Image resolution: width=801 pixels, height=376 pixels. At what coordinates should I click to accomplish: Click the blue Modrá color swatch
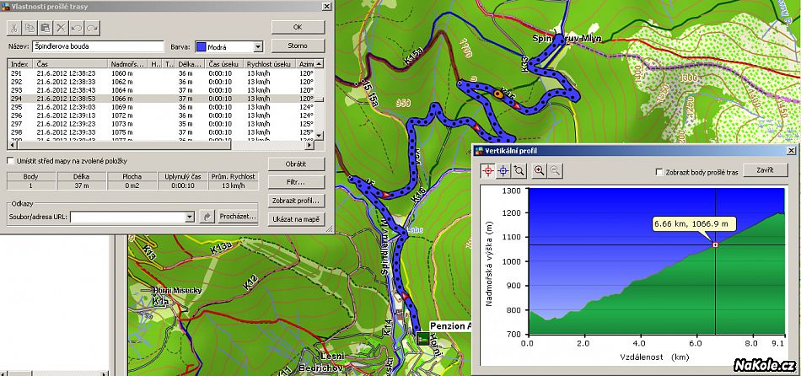(201, 47)
